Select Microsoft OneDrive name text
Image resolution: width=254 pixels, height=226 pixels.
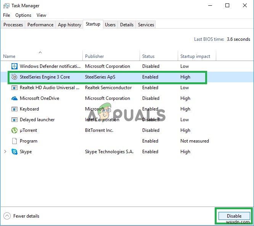40,98
